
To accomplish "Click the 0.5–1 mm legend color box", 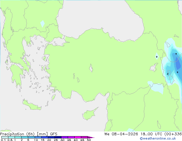I will click(11, 137).
